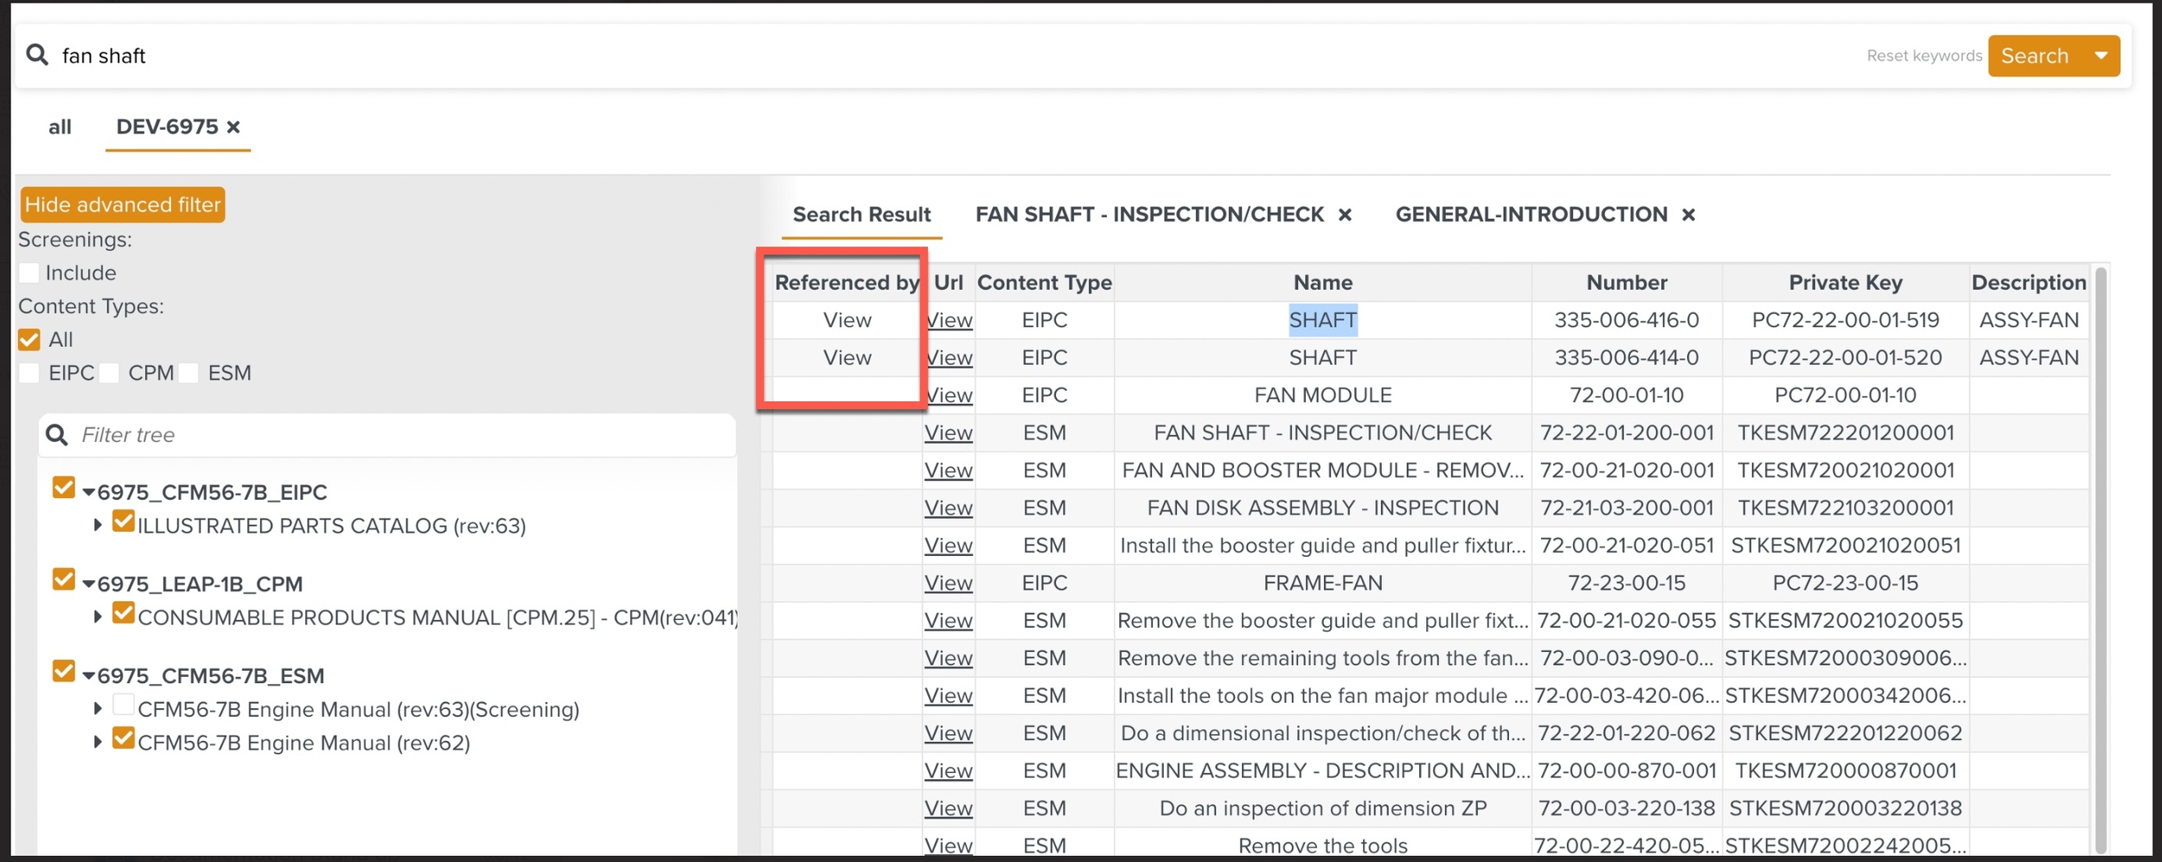The width and height of the screenshot is (2162, 862).
Task: Collapse the 6975_CFM56-7B_ESM node
Action: 88,676
